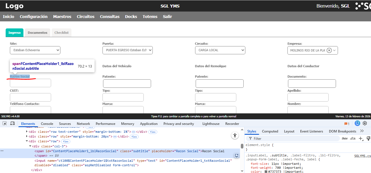Open the Inicio menu
The image size is (371, 173).
[x=8, y=17]
